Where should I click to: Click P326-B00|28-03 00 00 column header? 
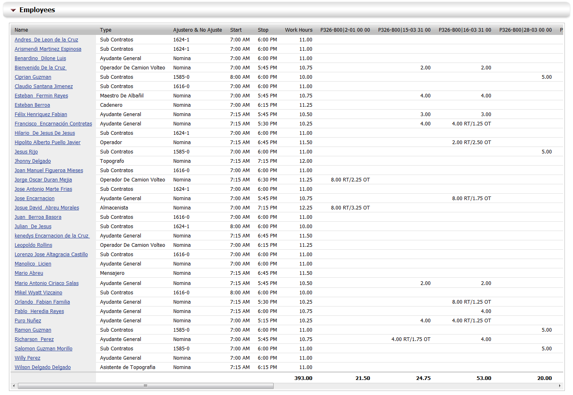tap(525, 30)
